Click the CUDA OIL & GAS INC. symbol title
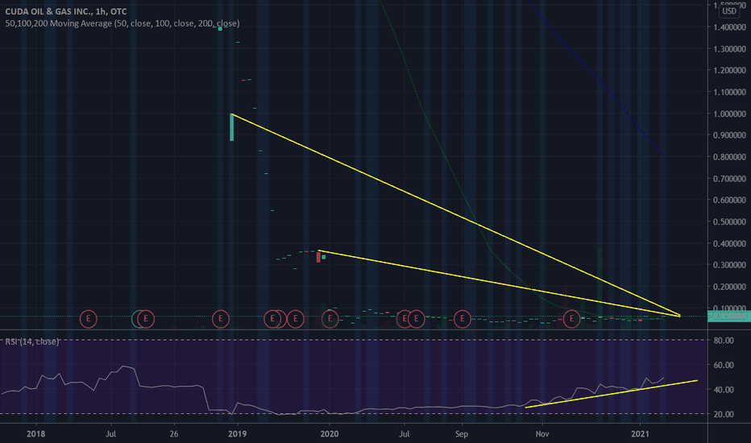Screen dimensions: 751x443 [x=66, y=11]
